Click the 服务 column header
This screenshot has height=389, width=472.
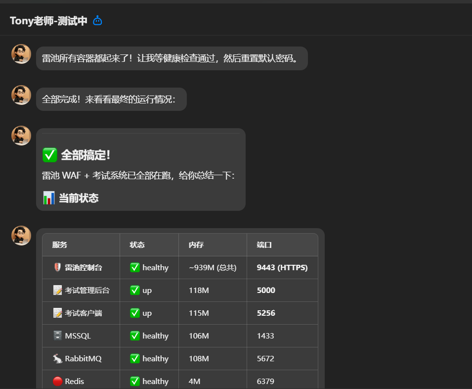click(x=60, y=244)
